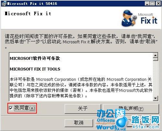Viewport: 162px width, 131px height.
Task: Click the empty scrollbar track below the thumb
Action: pos(155,78)
